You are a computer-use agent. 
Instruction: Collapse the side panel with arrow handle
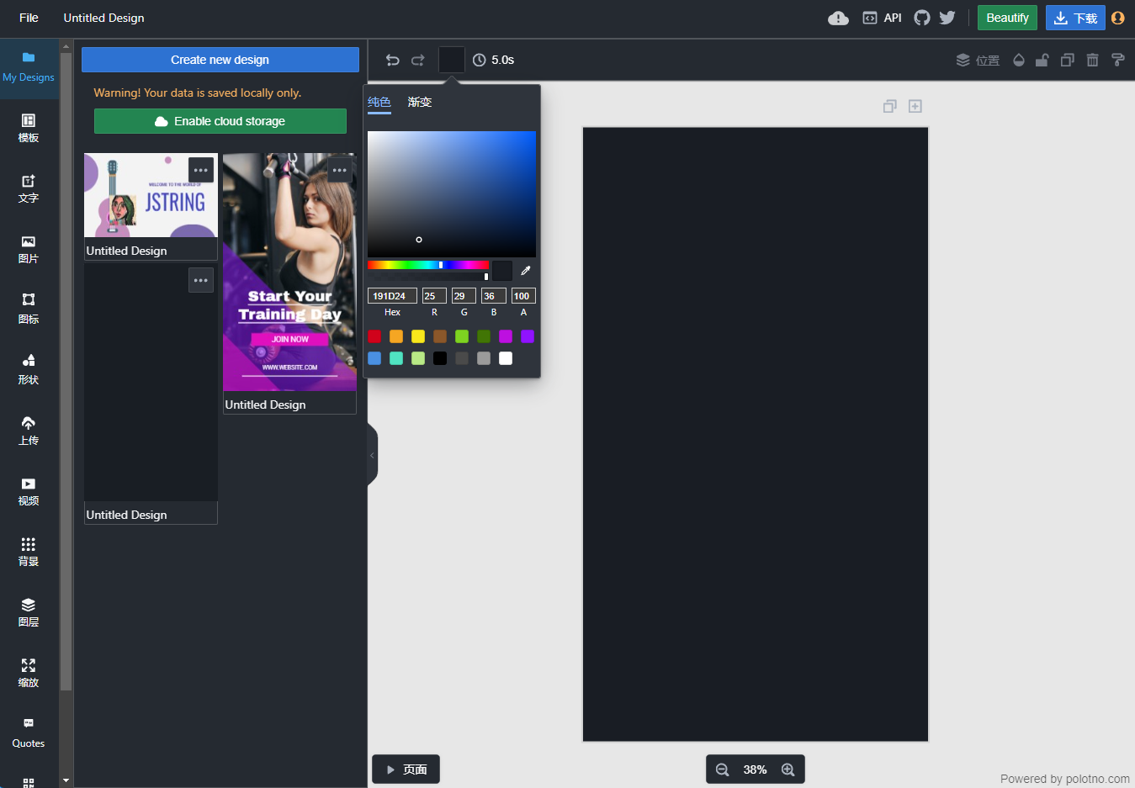[x=372, y=455]
